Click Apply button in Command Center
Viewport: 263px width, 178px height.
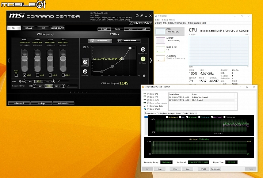pyautogui.click(x=117, y=29)
